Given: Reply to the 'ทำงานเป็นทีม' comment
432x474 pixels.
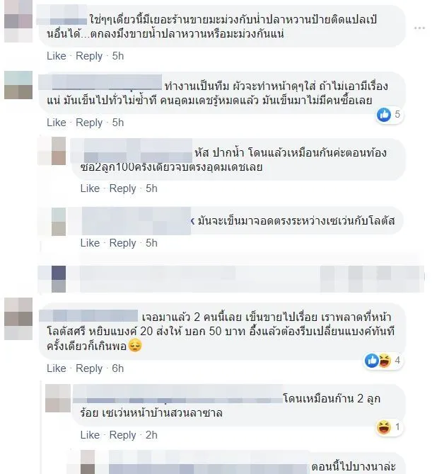Looking at the screenshot, I should click(x=89, y=123).
